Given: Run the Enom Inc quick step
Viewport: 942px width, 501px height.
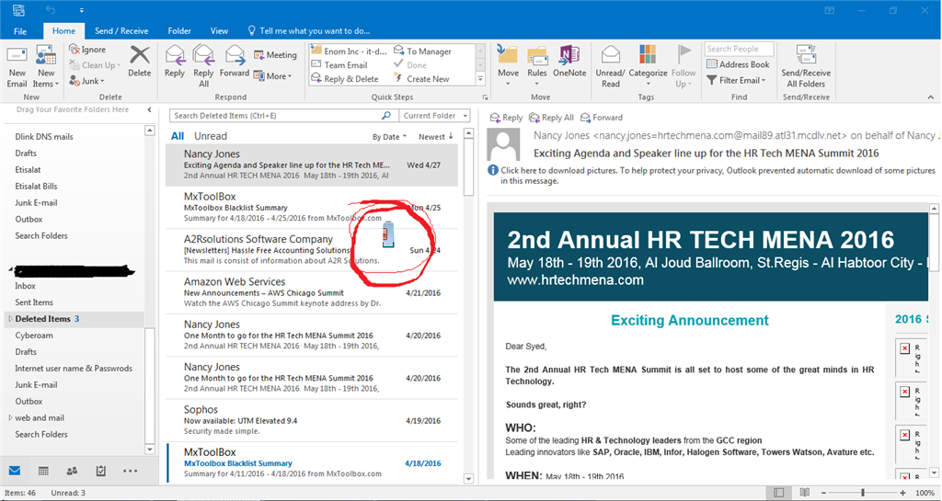Looking at the screenshot, I should pyautogui.click(x=349, y=51).
